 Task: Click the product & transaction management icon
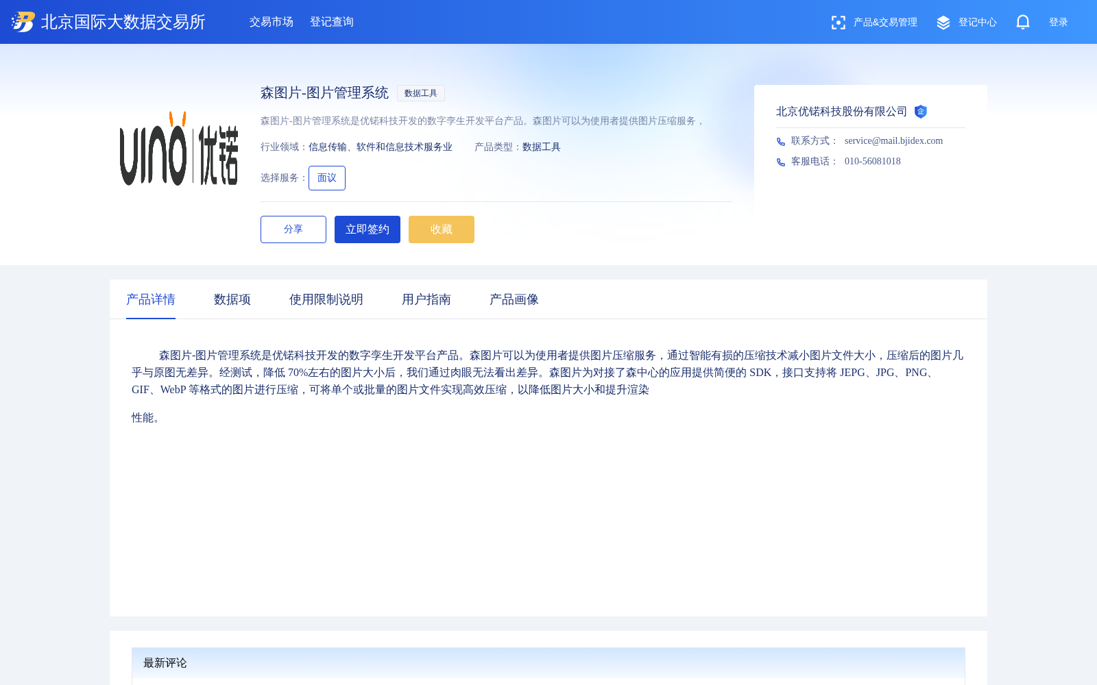click(x=838, y=23)
